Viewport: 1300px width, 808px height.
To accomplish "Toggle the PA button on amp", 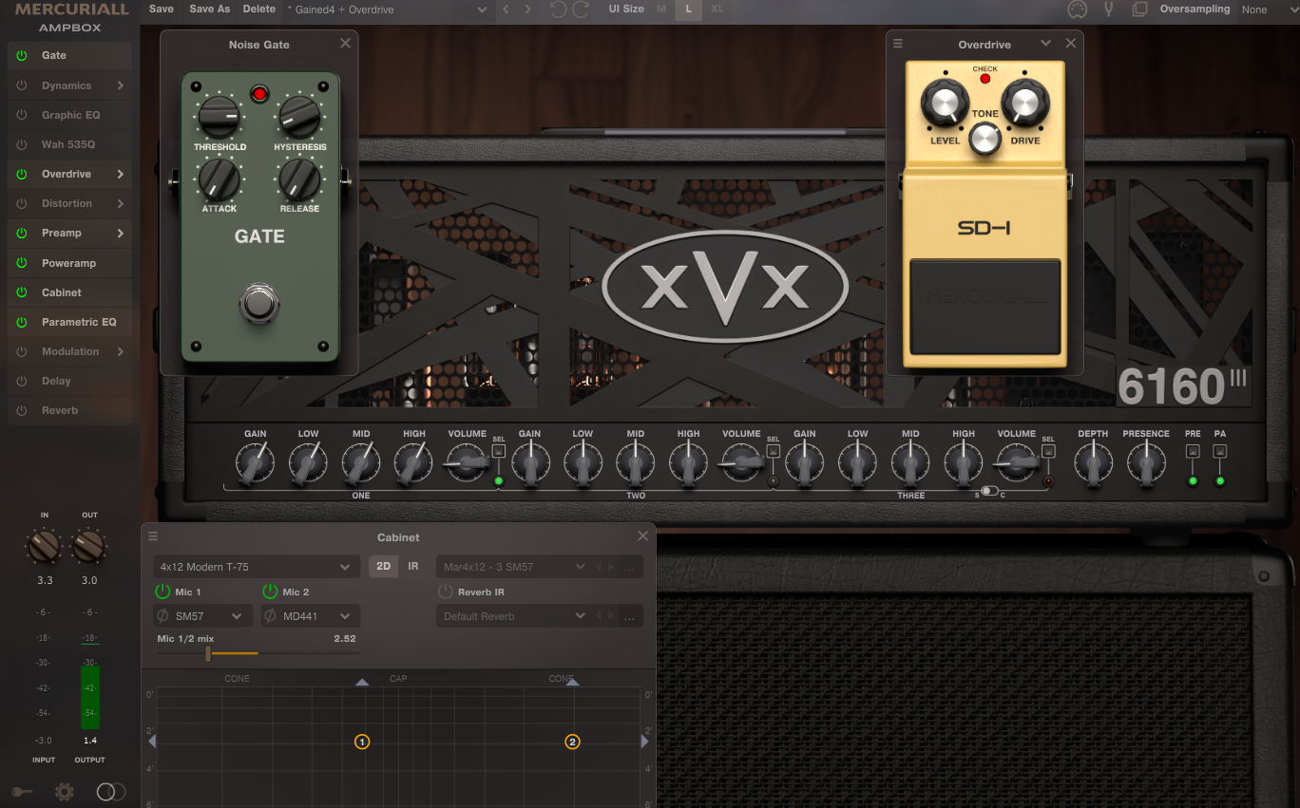I will point(1220,451).
